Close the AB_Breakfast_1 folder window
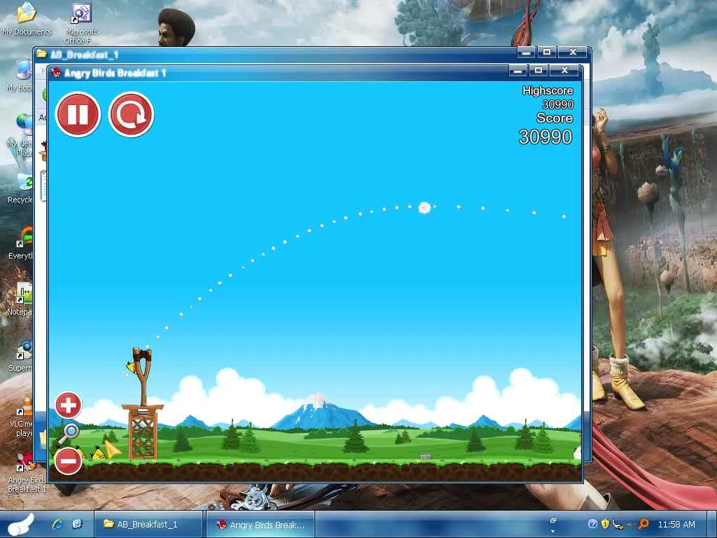Viewport: 717px width, 538px height. pyautogui.click(x=573, y=53)
